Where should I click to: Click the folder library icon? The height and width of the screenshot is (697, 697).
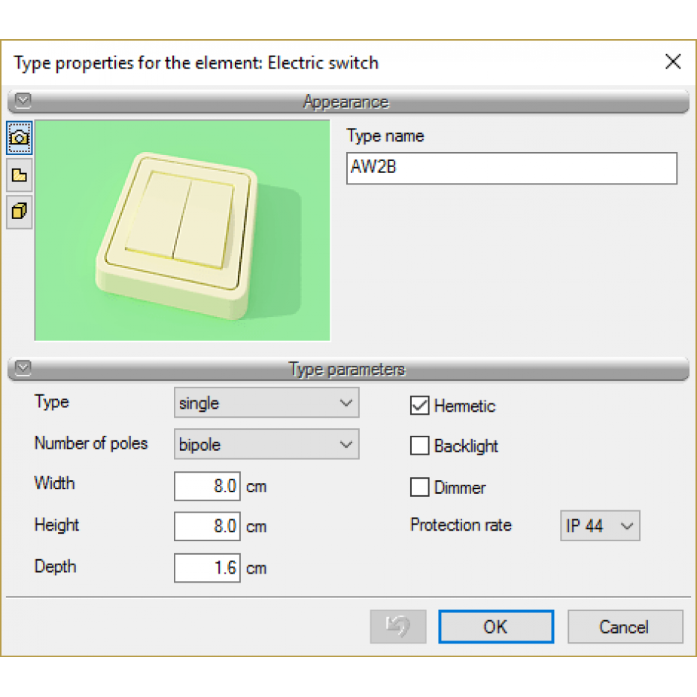(19, 175)
